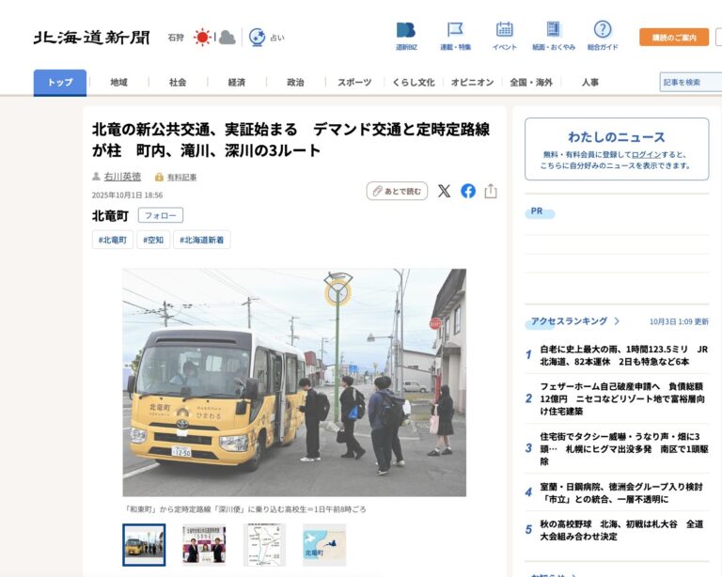Image resolution: width=722 pixels, height=577 pixels.
Task: Expand アクセスランキング with its chevron
Action: 617,321
